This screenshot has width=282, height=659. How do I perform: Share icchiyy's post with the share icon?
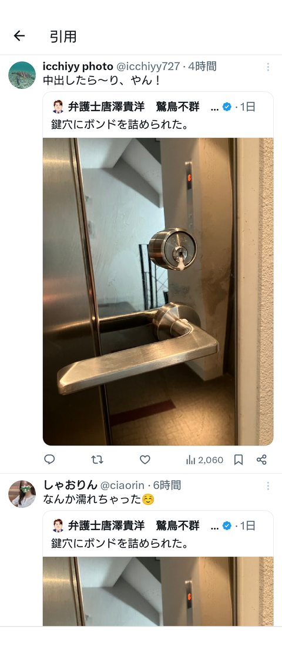click(x=261, y=460)
